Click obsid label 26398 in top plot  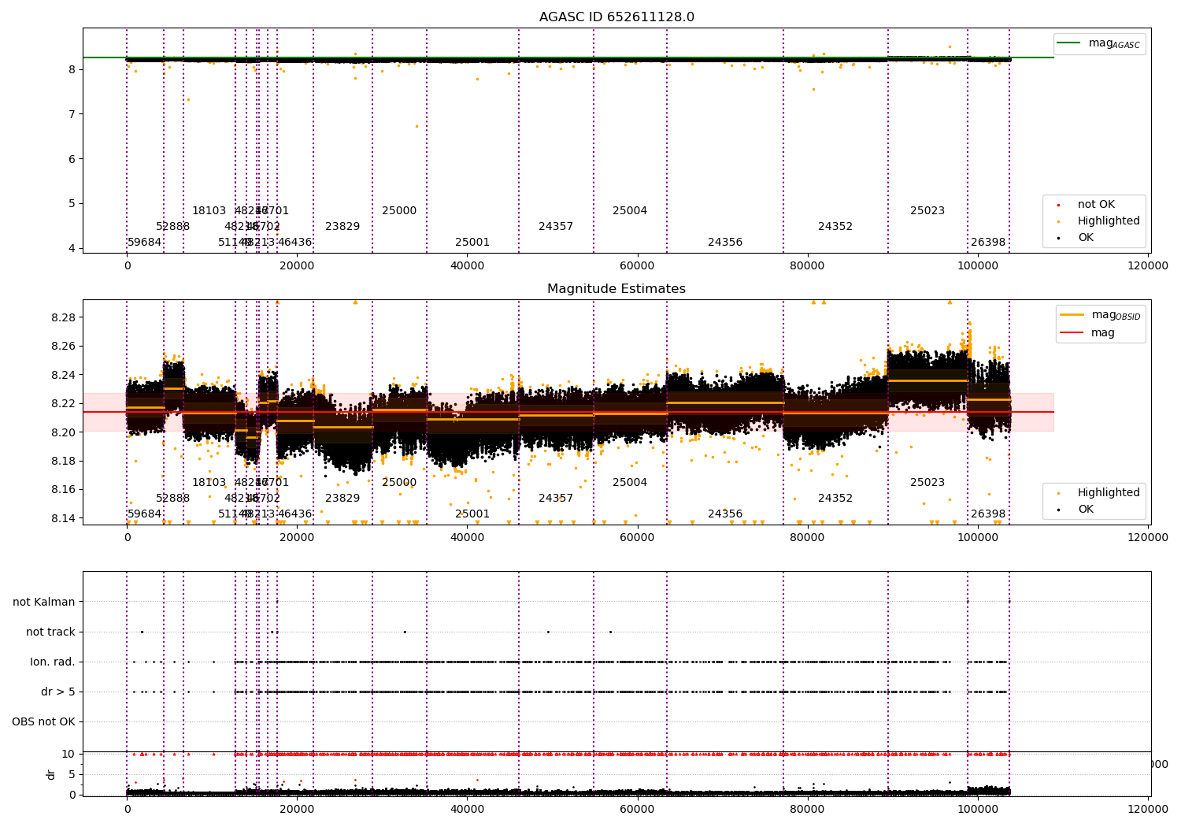988,243
